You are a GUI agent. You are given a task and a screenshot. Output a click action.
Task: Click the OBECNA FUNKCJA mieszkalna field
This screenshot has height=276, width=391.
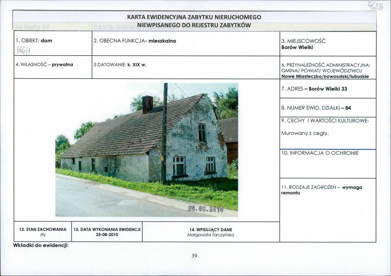click(x=186, y=43)
